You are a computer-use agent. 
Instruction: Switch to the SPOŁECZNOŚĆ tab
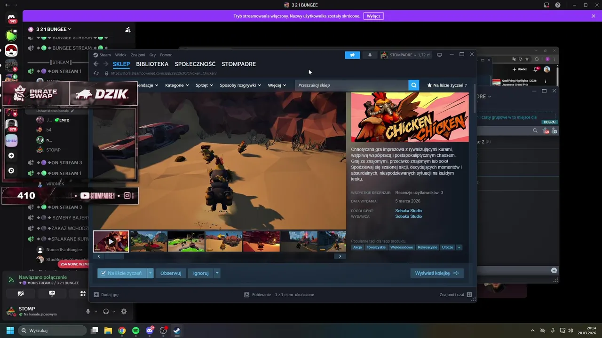pyautogui.click(x=195, y=64)
